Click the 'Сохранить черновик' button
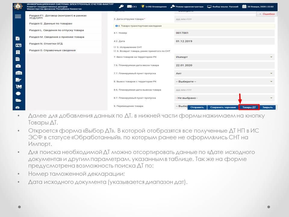The image size is (289, 217). tap(222, 107)
